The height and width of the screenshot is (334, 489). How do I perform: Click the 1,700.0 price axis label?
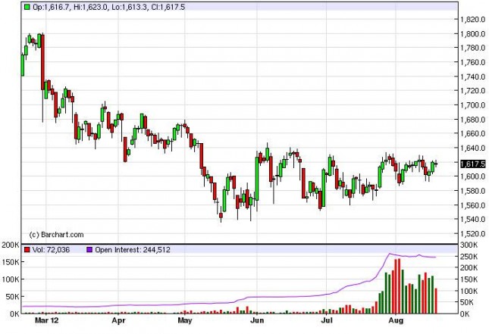point(473,105)
